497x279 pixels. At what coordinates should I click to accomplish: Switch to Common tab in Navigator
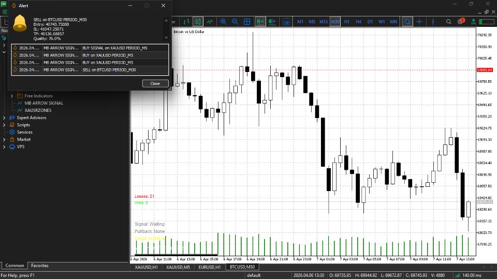click(x=14, y=266)
